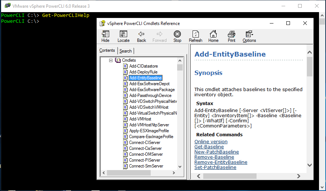The height and width of the screenshot is (191, 326).
Task: Select Connect-OMServer topic
Action: pos(146,154)
